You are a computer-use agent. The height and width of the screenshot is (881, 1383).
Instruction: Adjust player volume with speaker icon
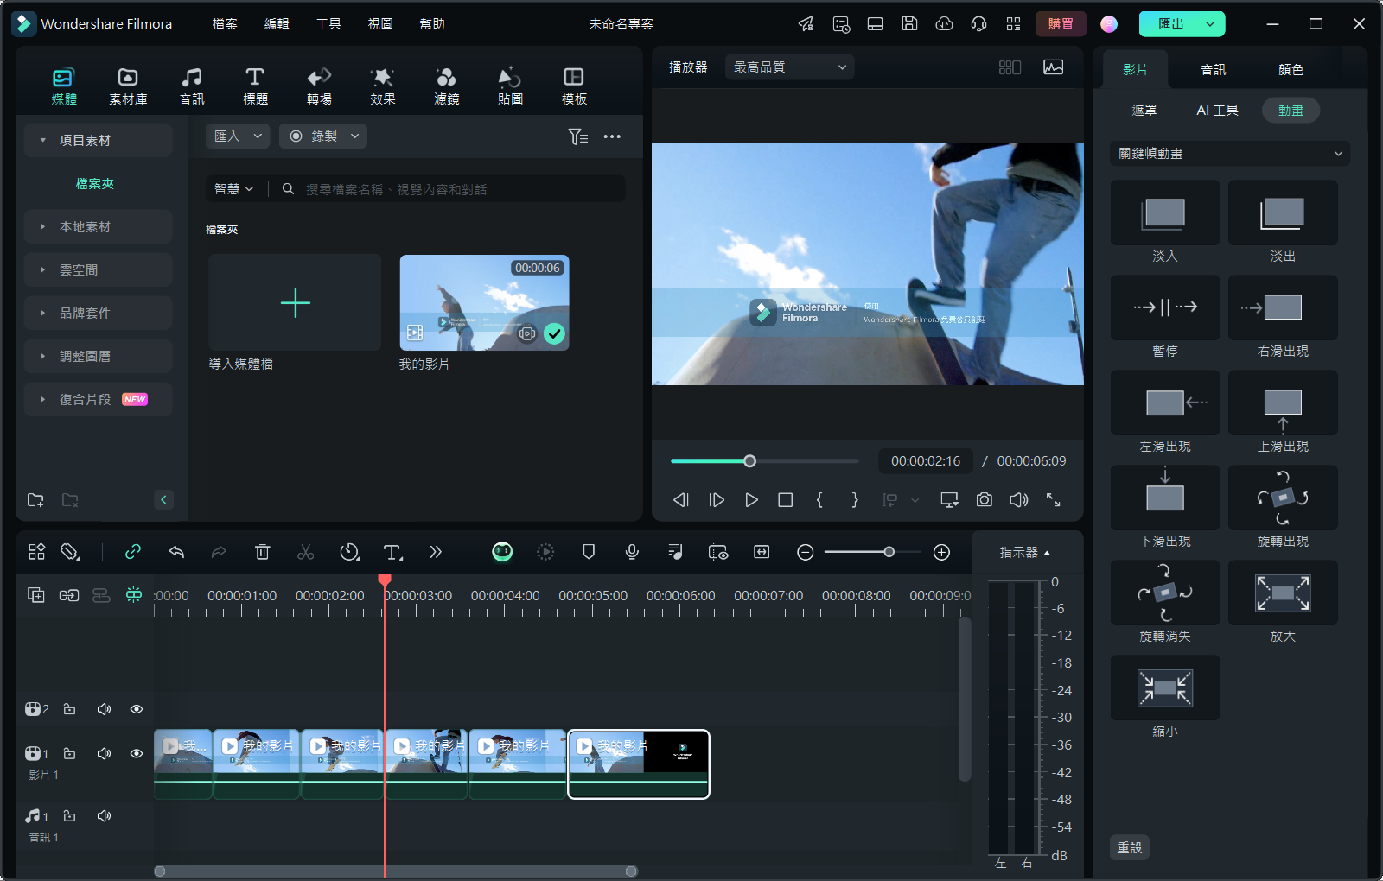point(1019,500)
